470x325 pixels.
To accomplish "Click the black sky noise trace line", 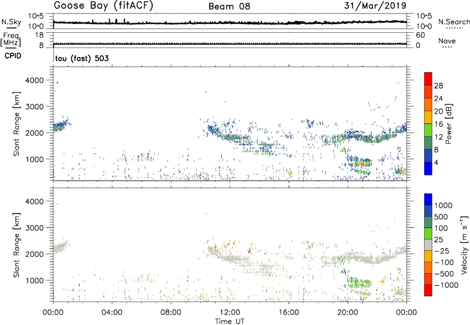I will coord(230,22).
